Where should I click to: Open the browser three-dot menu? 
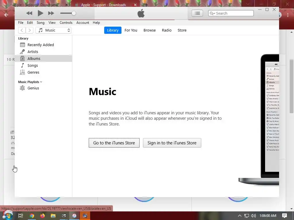[x=288, y=15]
